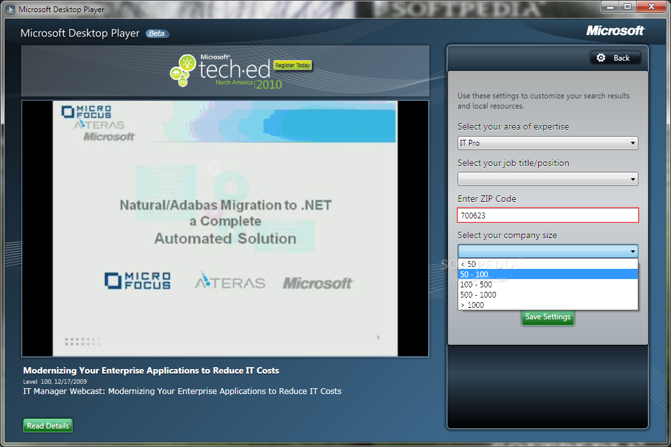Close the Microsoft Desktop Player window
This screenshot has height=447, width=671.
651,7
